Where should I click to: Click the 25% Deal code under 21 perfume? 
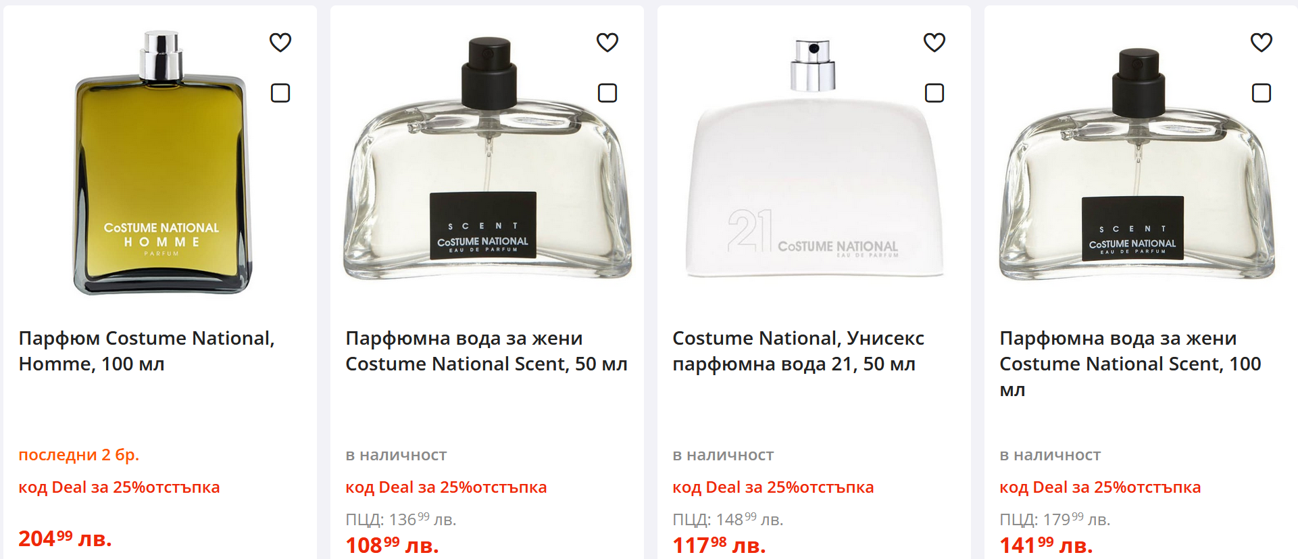773,487
